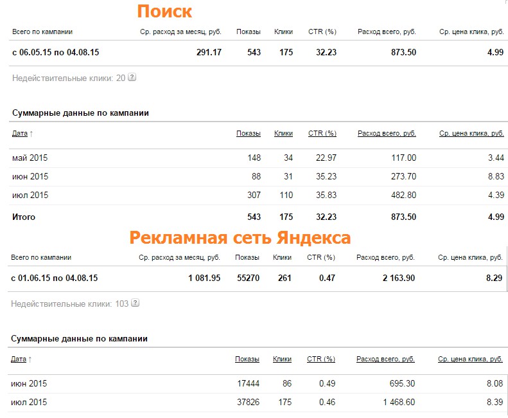This screenshot has width=508, height=418.
Task: Sort РСЯ table by Дата column
Action: pyautogui.click(x=19, y=359)
